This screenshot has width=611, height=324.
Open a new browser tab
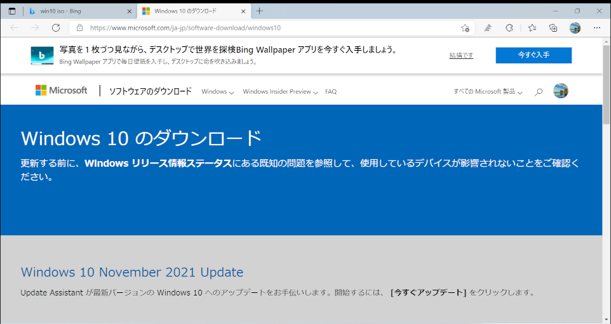pos(259,11)
